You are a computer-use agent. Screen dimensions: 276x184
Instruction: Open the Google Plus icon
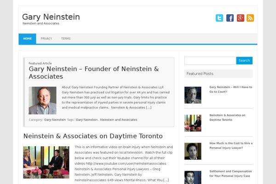click(x=241, y=18)
